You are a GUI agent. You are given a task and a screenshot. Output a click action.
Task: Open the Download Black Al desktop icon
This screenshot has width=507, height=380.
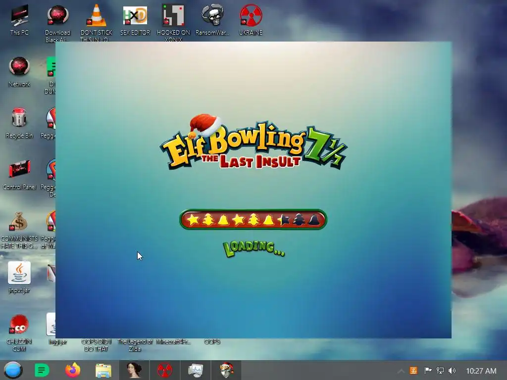point(57,23)
